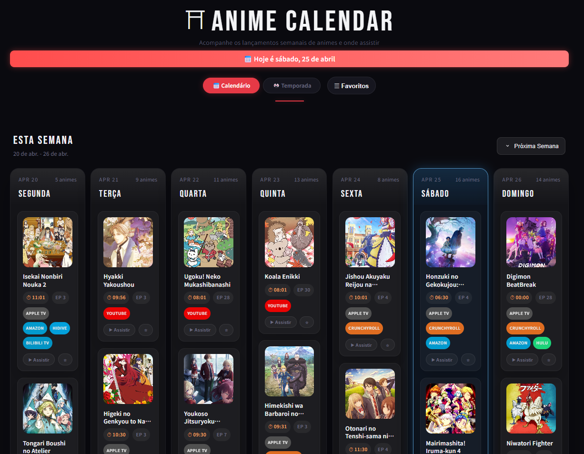Click the 11:01 time on Isekai Nonbiri Nouka
Screen dimensions: 584x454
coord(36,298)
